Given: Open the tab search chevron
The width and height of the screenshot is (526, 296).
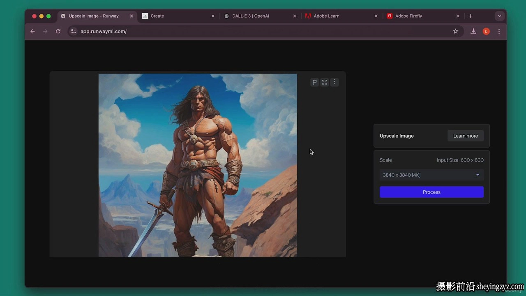Looking at the screenshot, I should pos(500,16).
